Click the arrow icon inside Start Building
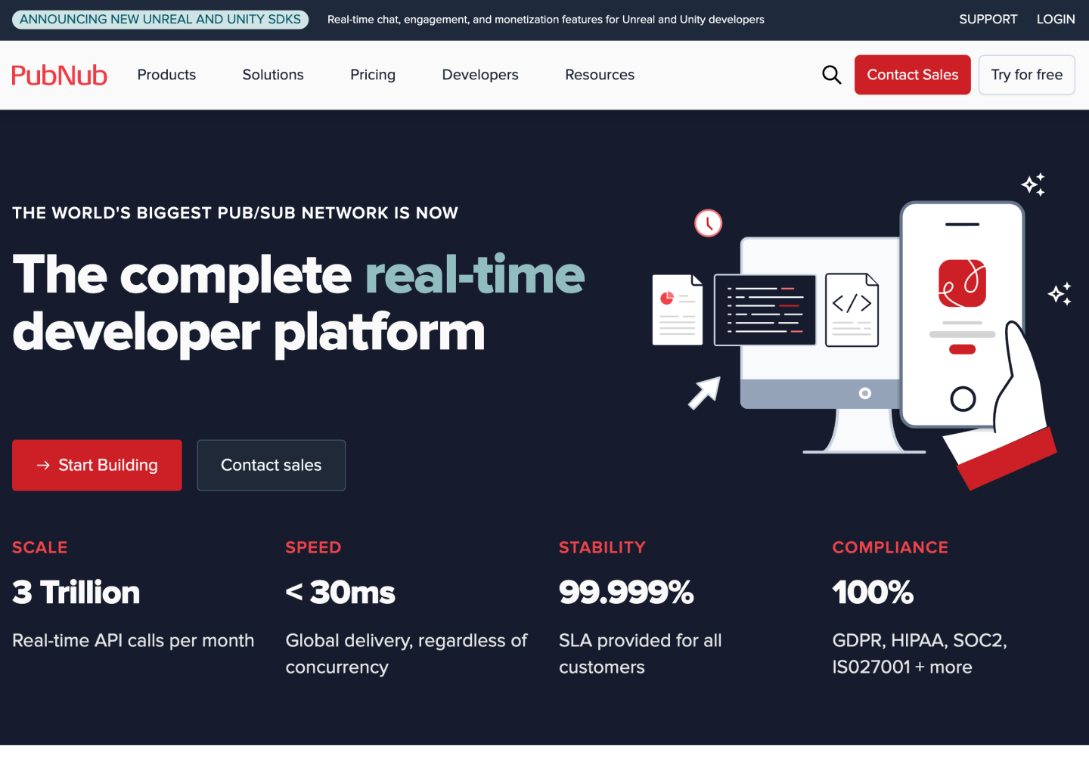The width and height of the screenshot is (1089, 774). 43,465
